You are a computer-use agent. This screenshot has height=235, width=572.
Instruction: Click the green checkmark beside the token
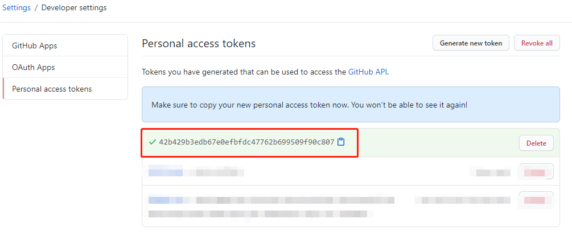pyautogui.click(x=152, y=142)
